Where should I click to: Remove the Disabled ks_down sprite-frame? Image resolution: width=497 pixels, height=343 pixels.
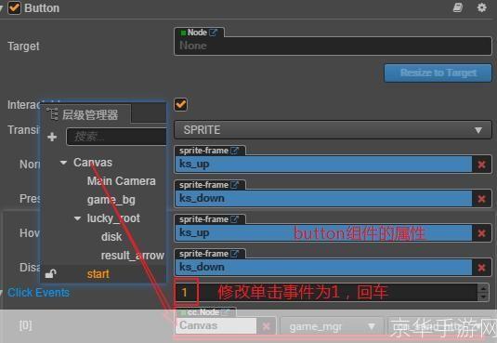point(481,268)
